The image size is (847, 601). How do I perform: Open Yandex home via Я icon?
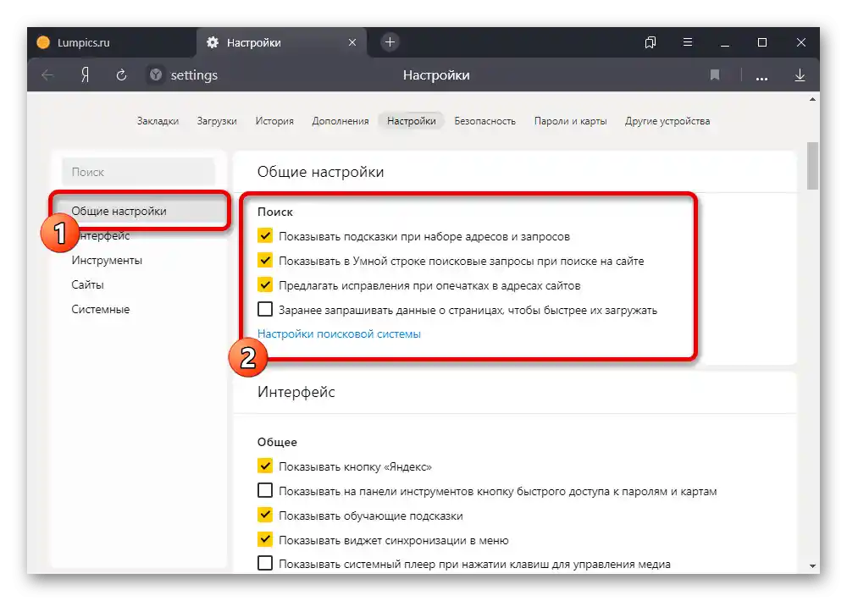pos(85,75)
